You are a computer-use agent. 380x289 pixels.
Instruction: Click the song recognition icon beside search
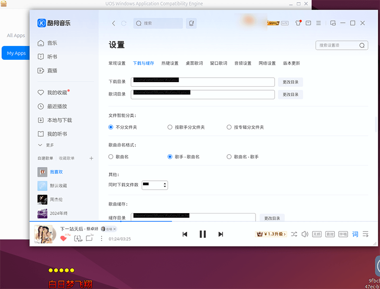click(191, 23)
